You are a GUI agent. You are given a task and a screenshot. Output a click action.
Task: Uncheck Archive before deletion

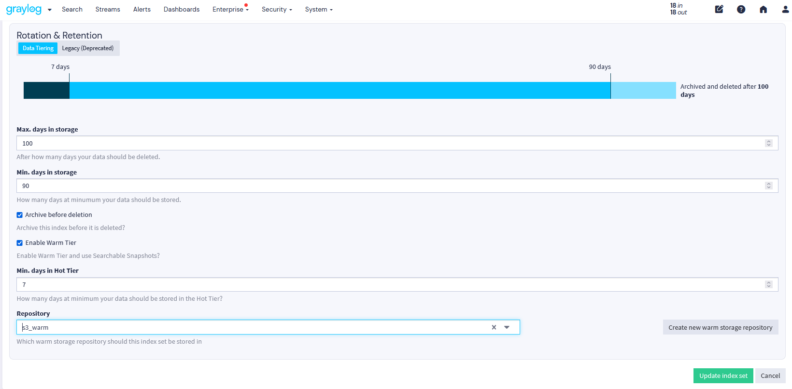(20, 215)
